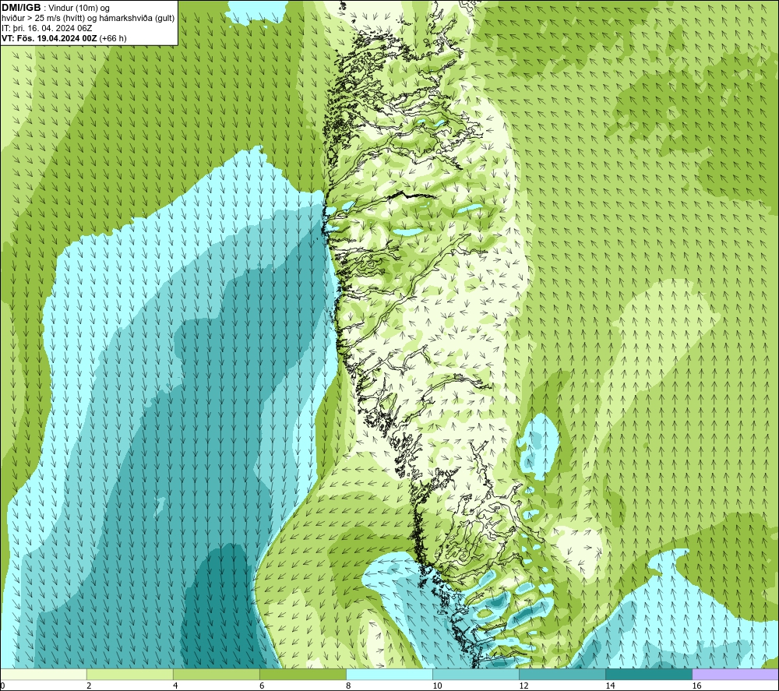The height and width of the screenshot is (691, 779).
Task: Click the bold 'DMI/IGB' title text
Action: click(x=21, y=8)
